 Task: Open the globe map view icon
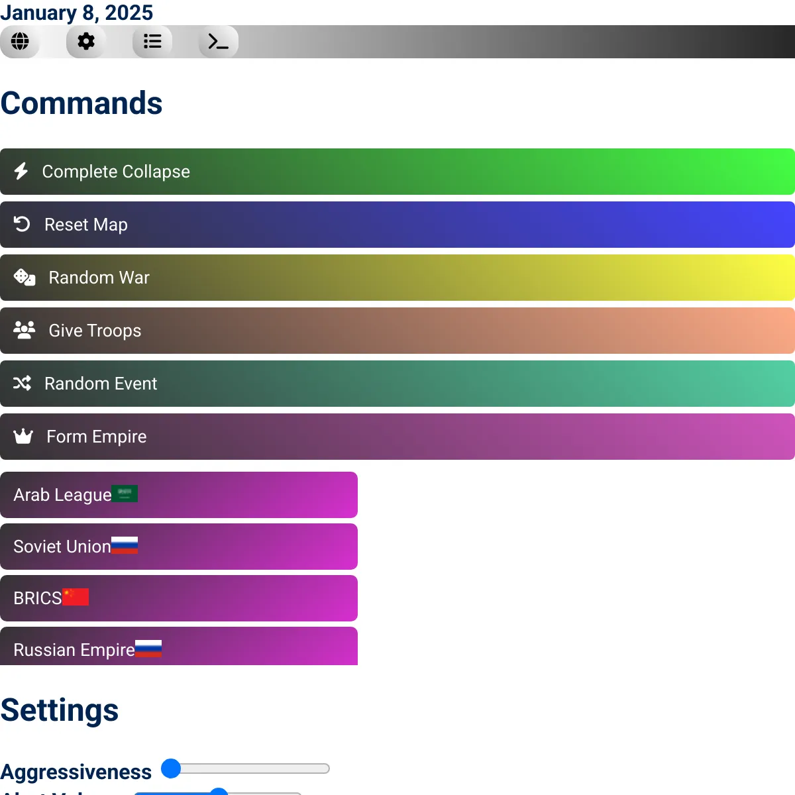tap(20, 42)
